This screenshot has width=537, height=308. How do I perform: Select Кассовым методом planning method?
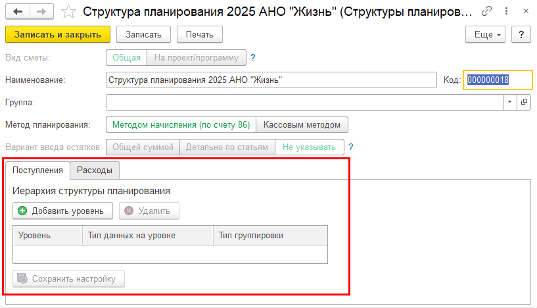tap(302, 124)
